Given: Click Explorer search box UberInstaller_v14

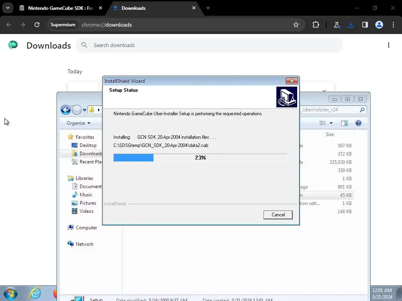Looking at the screenshot, I should 333,110.
